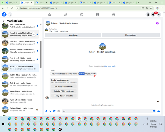Open Ryan - 2 beds 2 baths House conversation

(x=20, y=101)
